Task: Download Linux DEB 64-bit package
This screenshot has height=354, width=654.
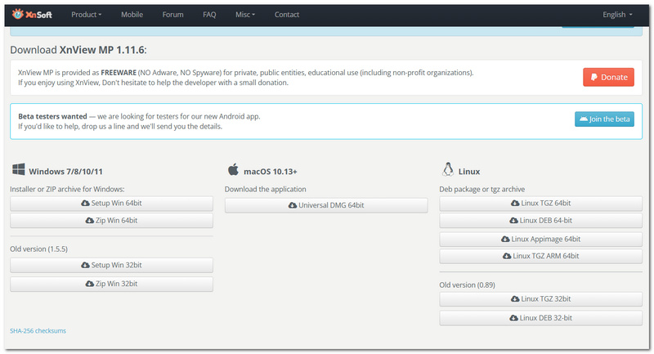Action: pyautogui.click(x=540, y=221)
